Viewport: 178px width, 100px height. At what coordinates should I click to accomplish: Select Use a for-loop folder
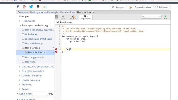(x=33, y=48)
